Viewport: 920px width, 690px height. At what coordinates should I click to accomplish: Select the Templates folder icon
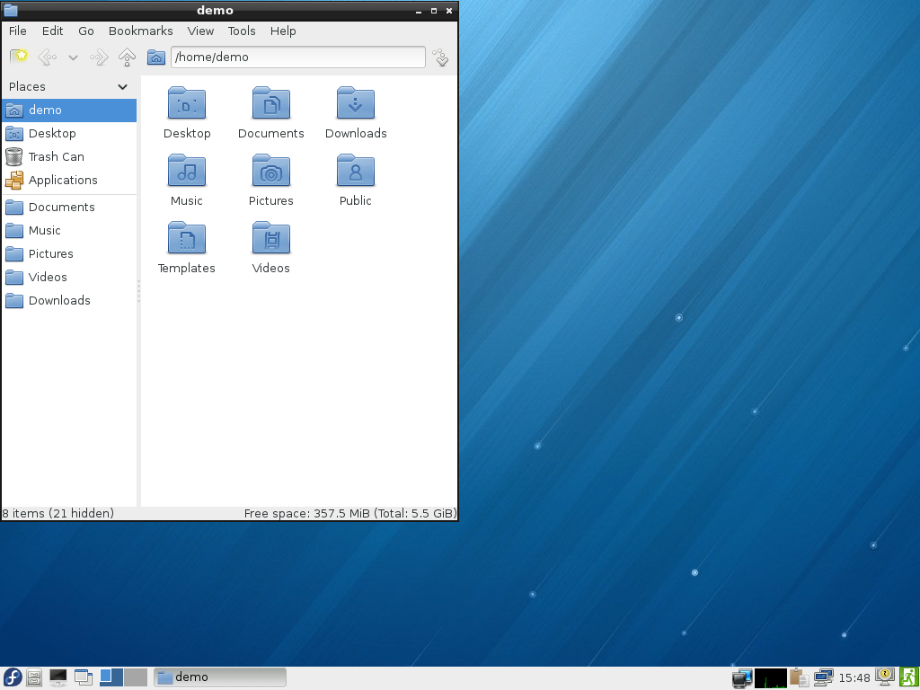[x=187, y=238]
